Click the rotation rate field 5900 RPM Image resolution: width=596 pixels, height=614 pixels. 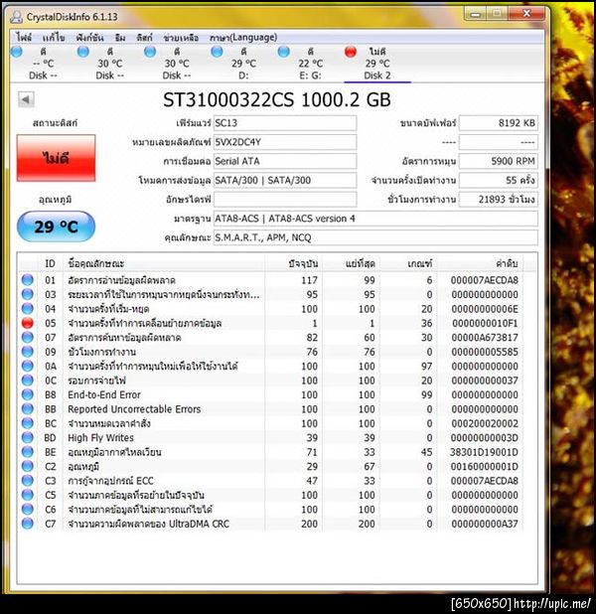[498, 161]
